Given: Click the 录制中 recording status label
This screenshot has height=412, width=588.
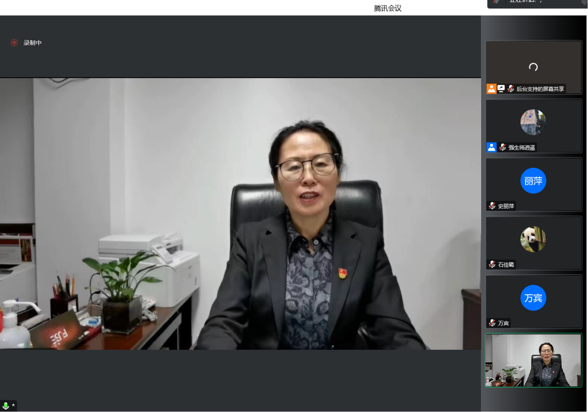Looking at the screenshot, I should click(x=33, y=43).
